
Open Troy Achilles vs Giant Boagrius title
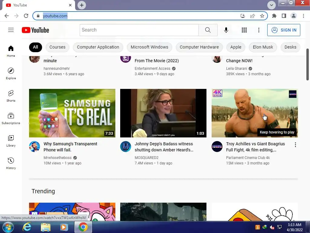coord(256,147)
